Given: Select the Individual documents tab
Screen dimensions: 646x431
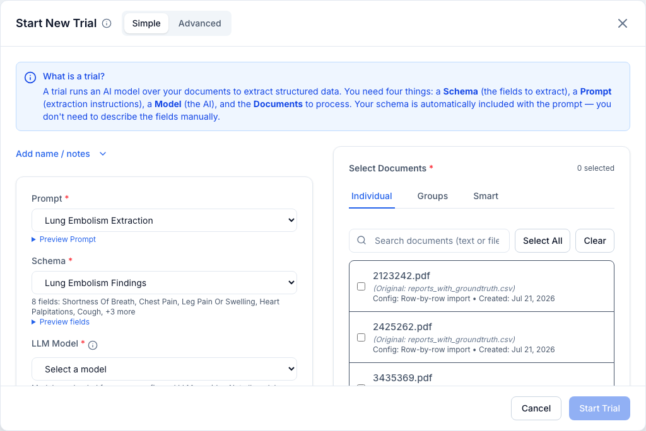Looking at the screenshot, I should click(x=372, y=197).
